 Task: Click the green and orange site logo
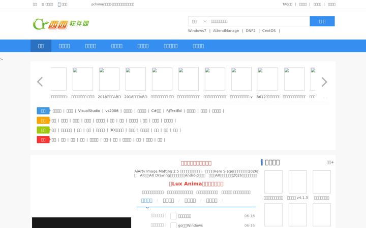[x=61, y=24]
